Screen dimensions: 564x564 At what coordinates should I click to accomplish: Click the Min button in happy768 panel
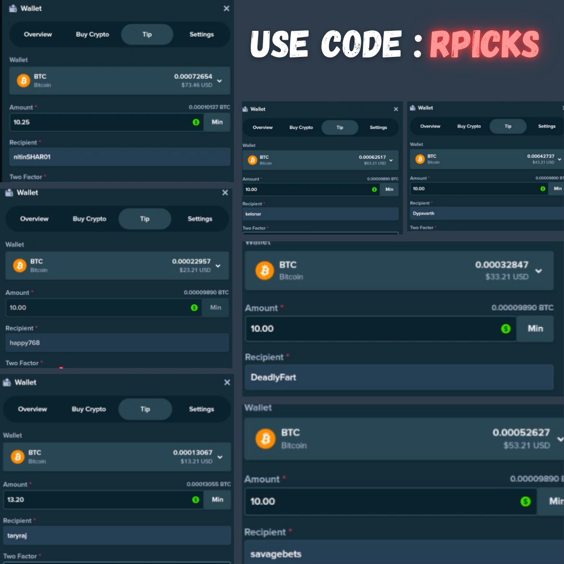[216, 308]
